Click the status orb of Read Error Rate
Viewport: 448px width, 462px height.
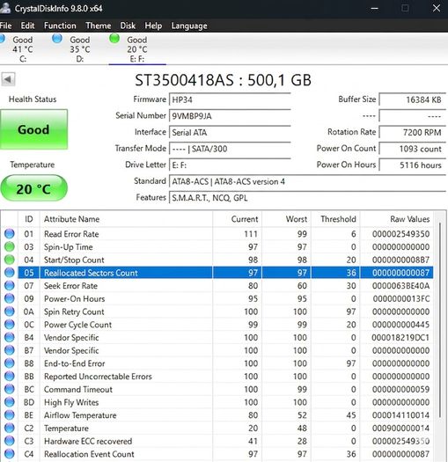[10, 234]
